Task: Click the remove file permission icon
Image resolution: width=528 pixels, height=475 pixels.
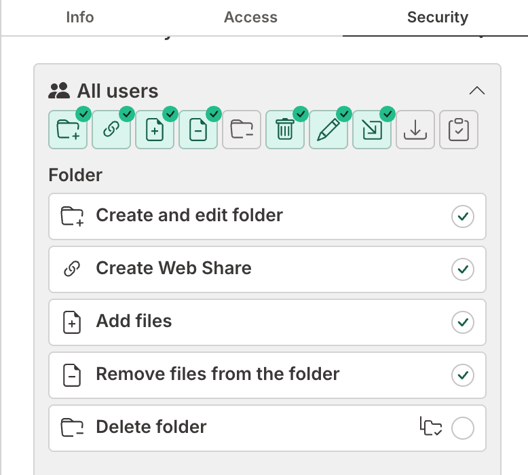Action: (198, 130)
